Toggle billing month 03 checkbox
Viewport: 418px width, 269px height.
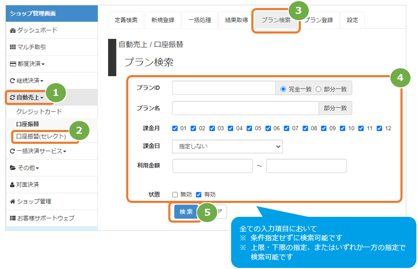[212, 128]
